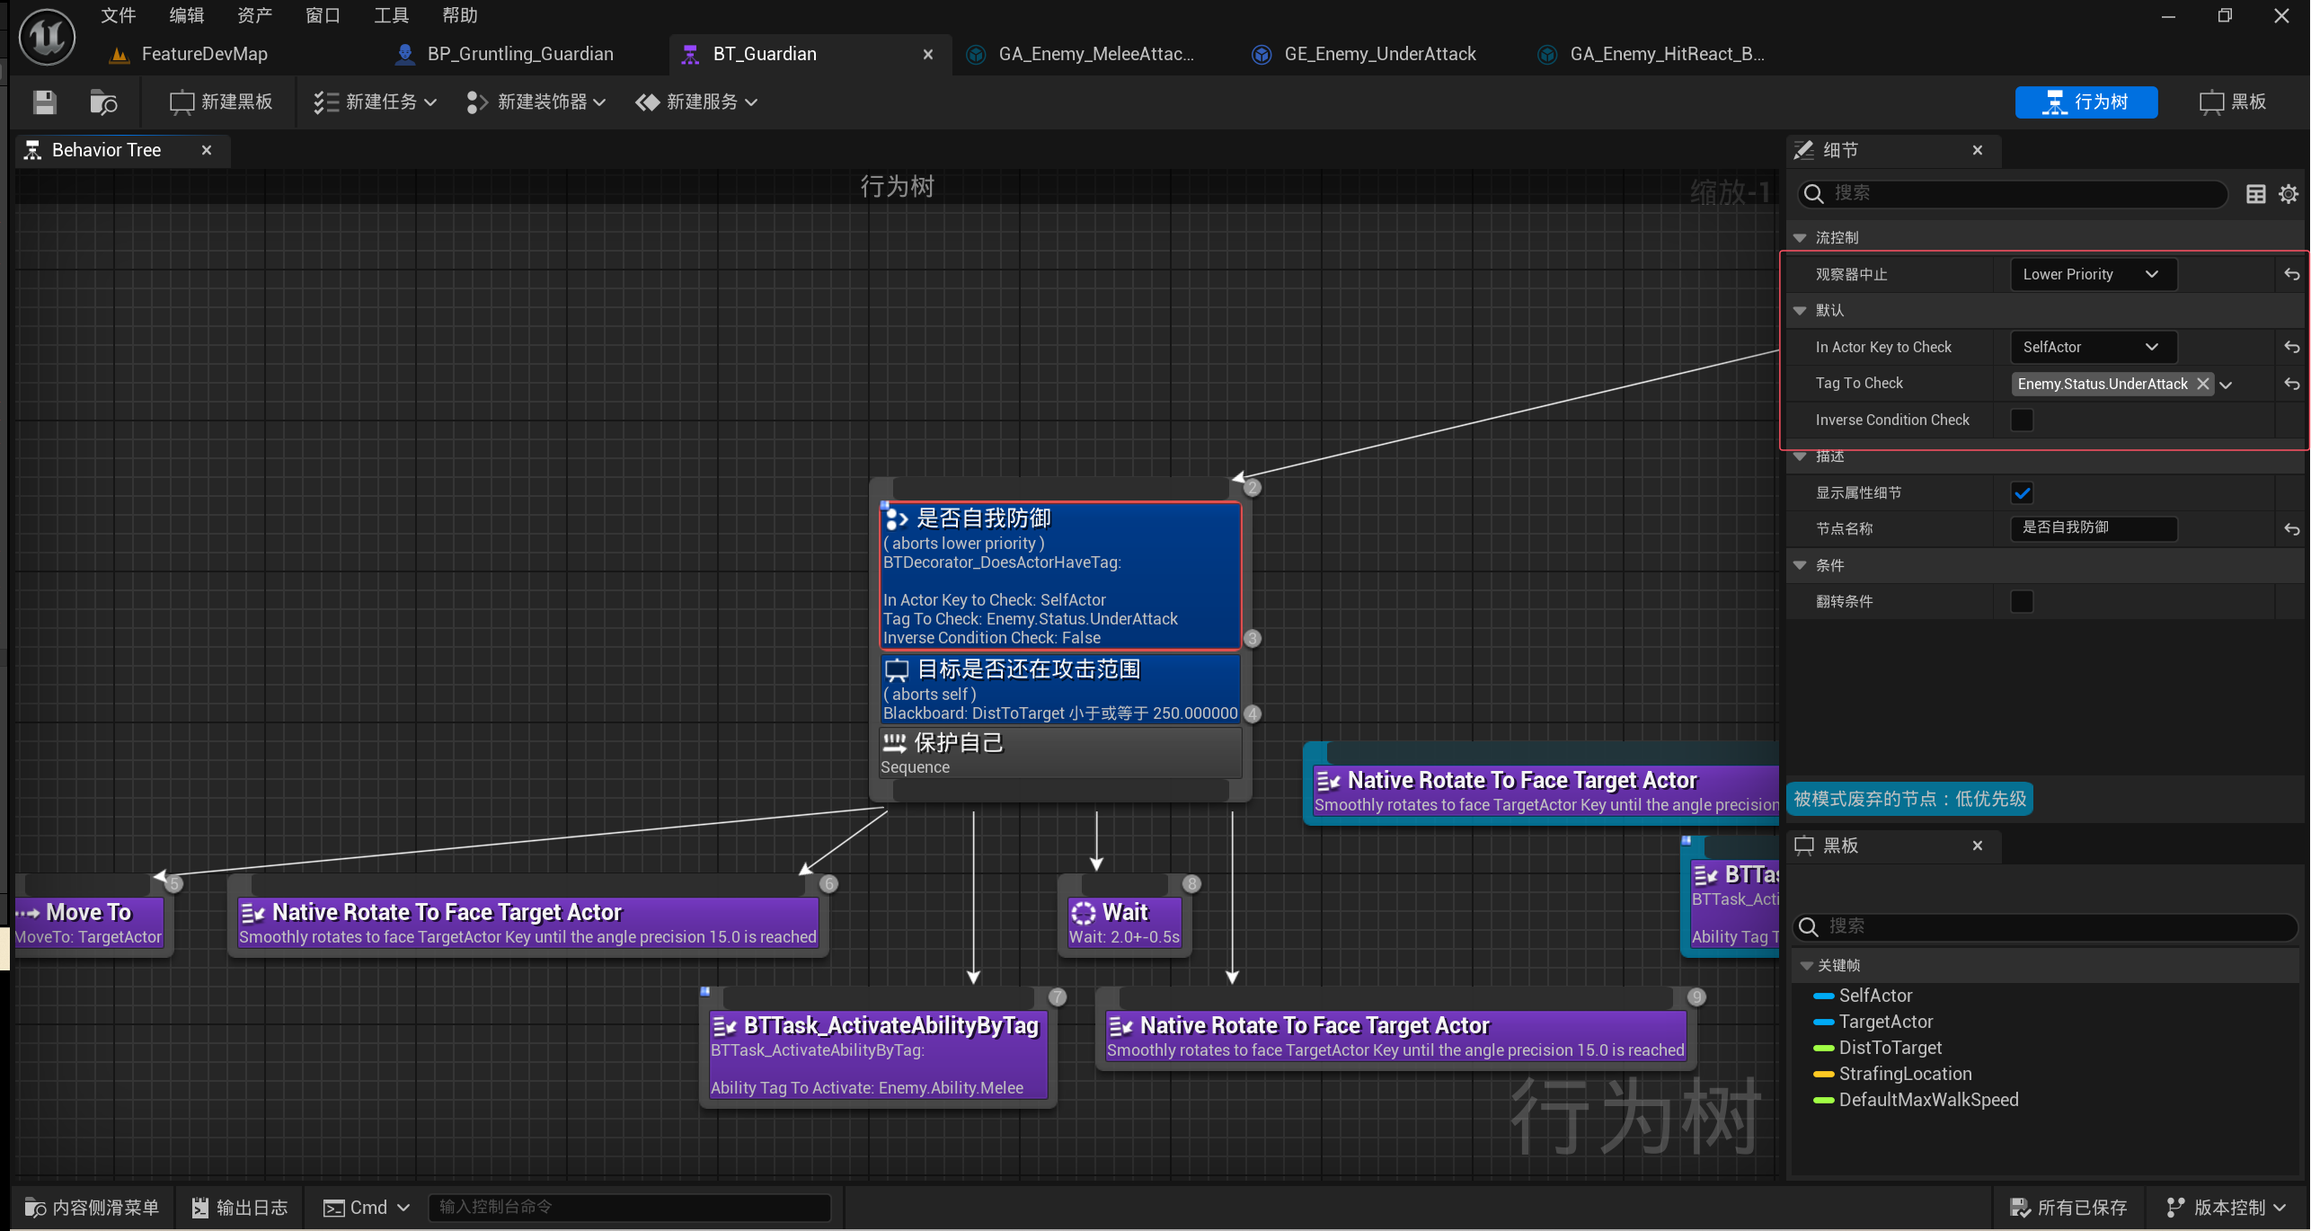Screen dimensions: 2311x1231
Task: Click the 新建黑板 button
Action: coord(221,102)
